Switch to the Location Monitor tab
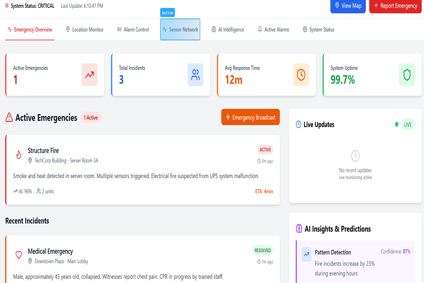Viewport: 424px width, 283px height. [85, 30]
